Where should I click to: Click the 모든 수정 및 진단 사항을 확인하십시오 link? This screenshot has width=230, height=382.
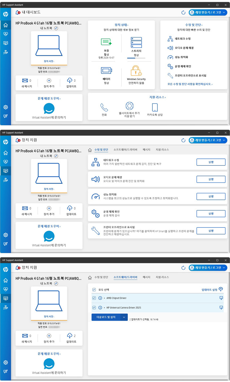pos(190,84)
